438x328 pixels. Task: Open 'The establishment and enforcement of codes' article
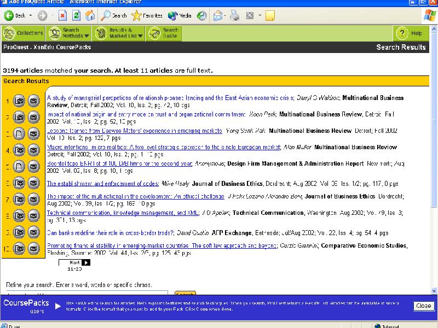(103, 184)
